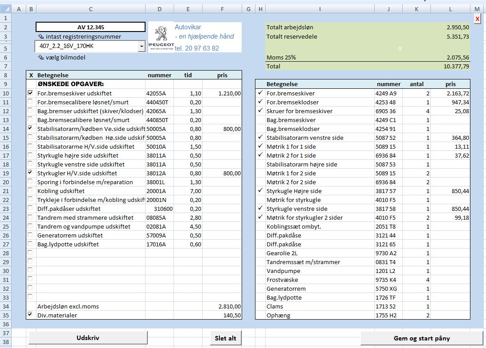486x348 pixels.
Task: Click the Totalt arbejdsløn value 2.950,50
Action: [458, 27]
